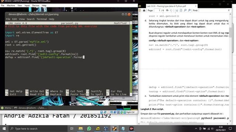Open VirtualBox Input menu

tap(27, 5)
